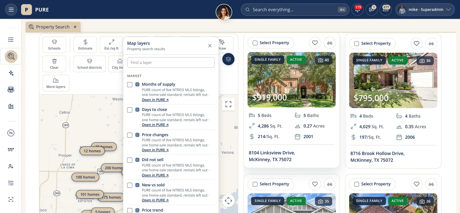The width and height of the screenshot is (460, 213).
Task: Check Select Property for $919,000 listing
Action: click(x=255, y=43)
